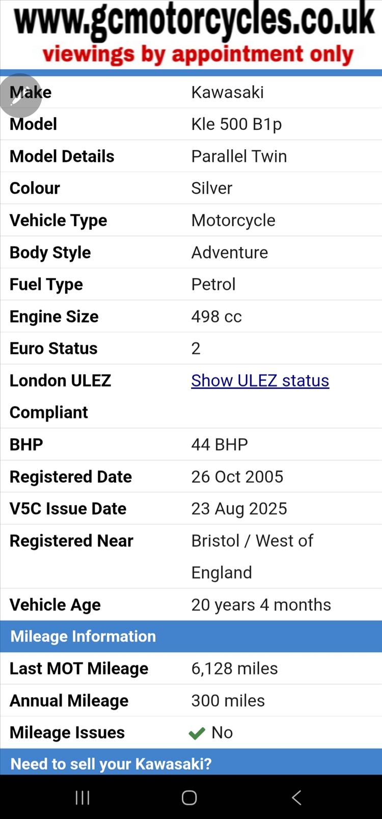Viewport: 382px width, 819px height.
Task: Open the Show ULEZ status link
Action: click(x=260, y=380)
